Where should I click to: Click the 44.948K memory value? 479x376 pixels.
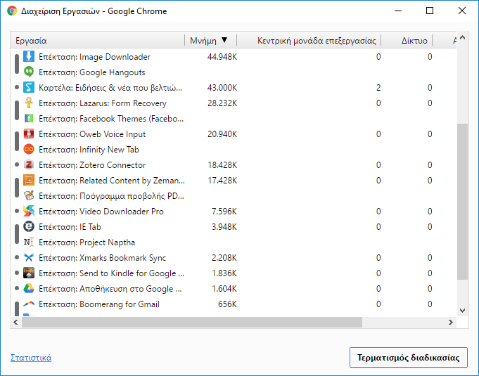222,57
